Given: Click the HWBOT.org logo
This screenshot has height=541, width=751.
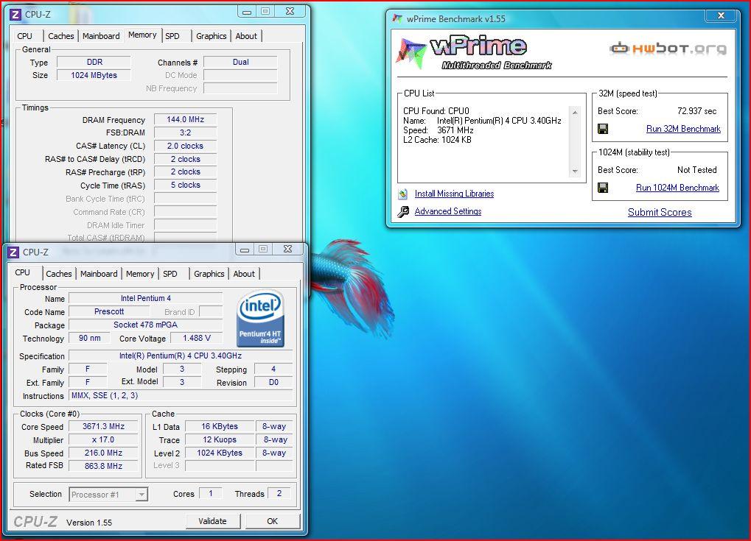Looking at the screenshot, I should pos(668,49).
